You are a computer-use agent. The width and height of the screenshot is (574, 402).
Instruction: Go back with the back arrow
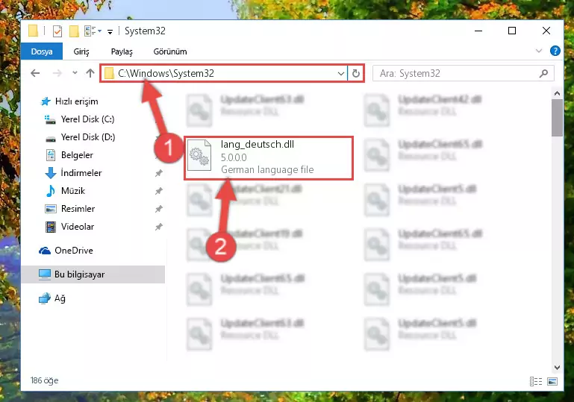[x=35, y=73]
